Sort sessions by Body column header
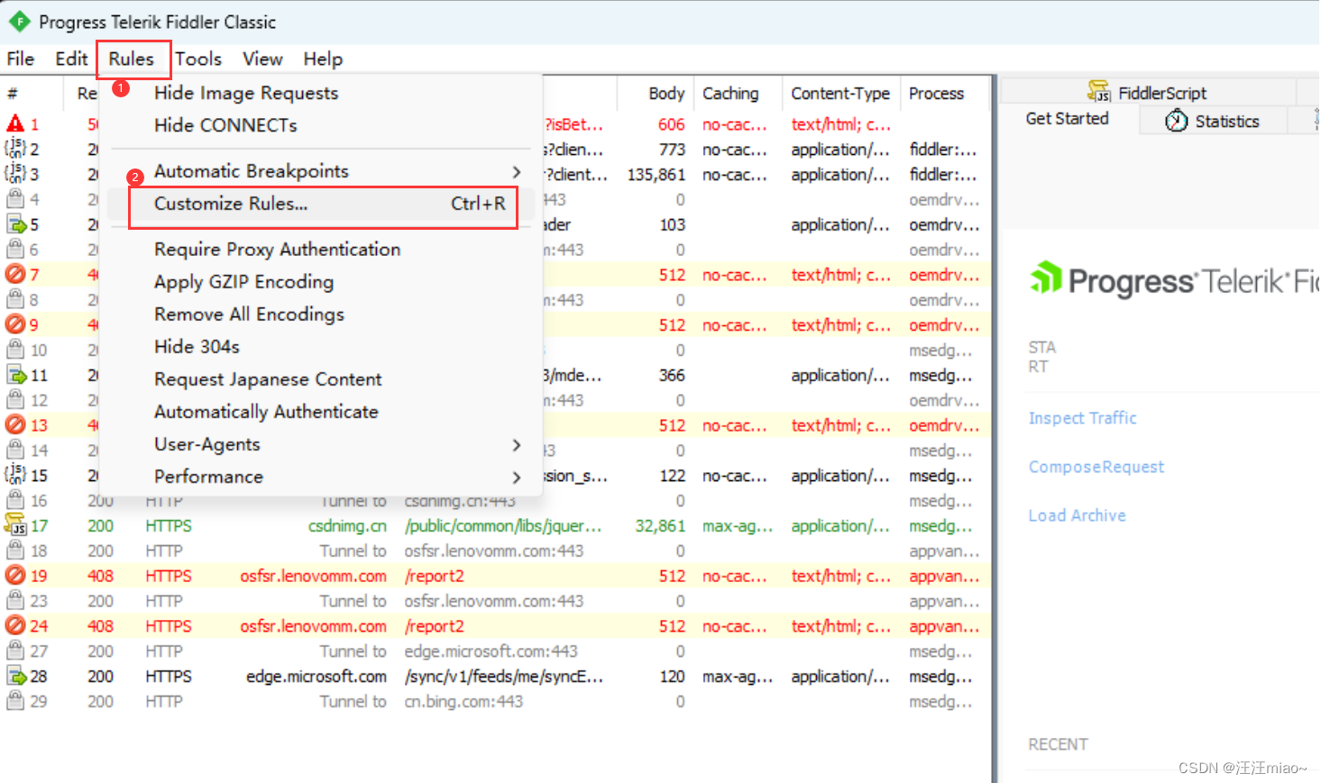The height and width of the screenshot is (783, 1321). (656, 93)
